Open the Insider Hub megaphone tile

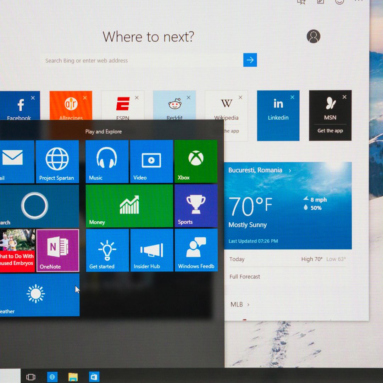[152, 250]
